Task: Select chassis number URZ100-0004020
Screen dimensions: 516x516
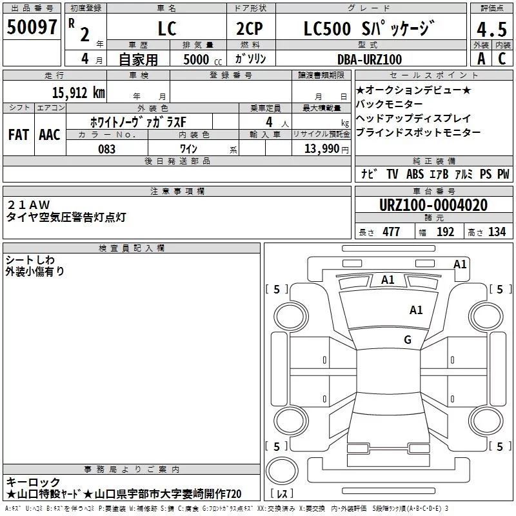Action: pyautogui.click(x=433, y=205)
